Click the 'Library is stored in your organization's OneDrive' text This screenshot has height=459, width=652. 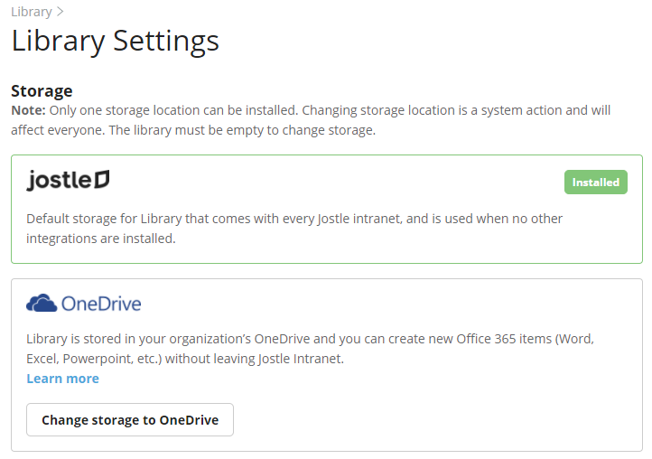[311, 349]
